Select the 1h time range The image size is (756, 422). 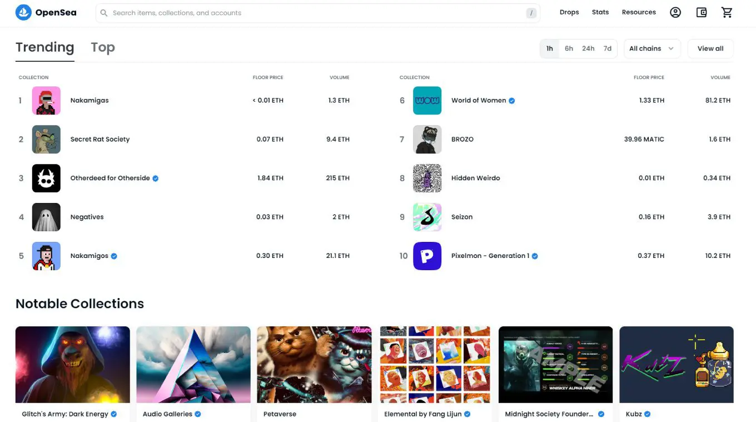[x=550, y=48]
